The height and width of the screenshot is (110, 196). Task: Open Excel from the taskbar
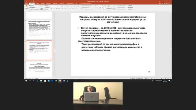click(56, 81)
